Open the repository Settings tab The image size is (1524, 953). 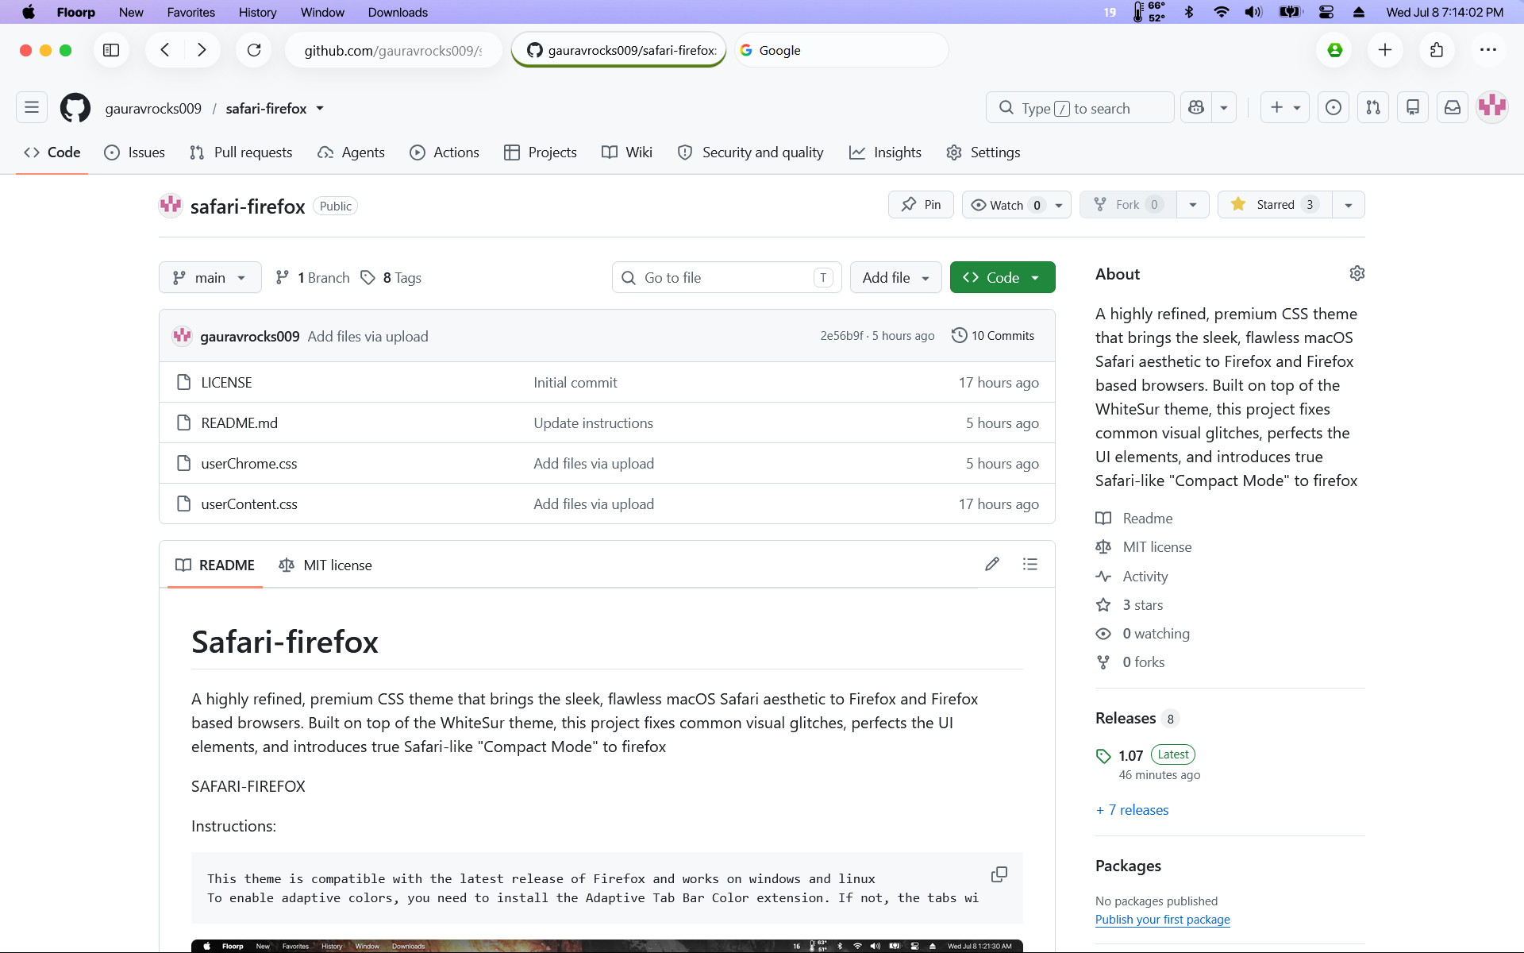tap(983, 152)
